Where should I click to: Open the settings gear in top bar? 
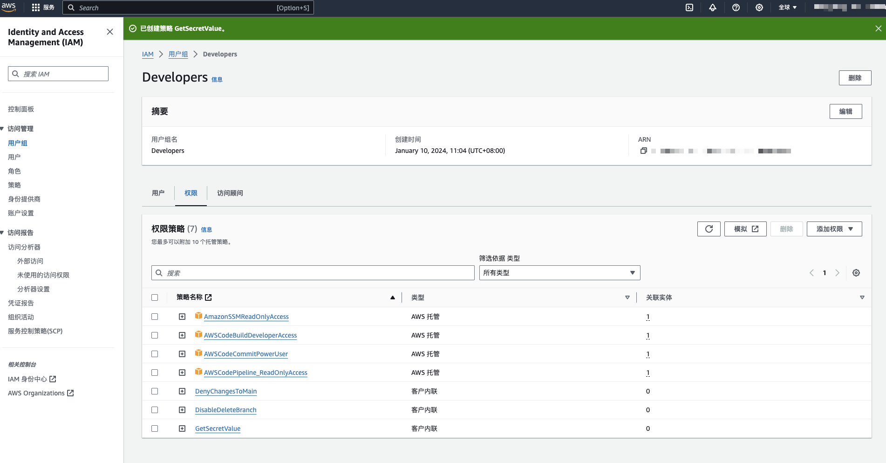coord(759,7)
